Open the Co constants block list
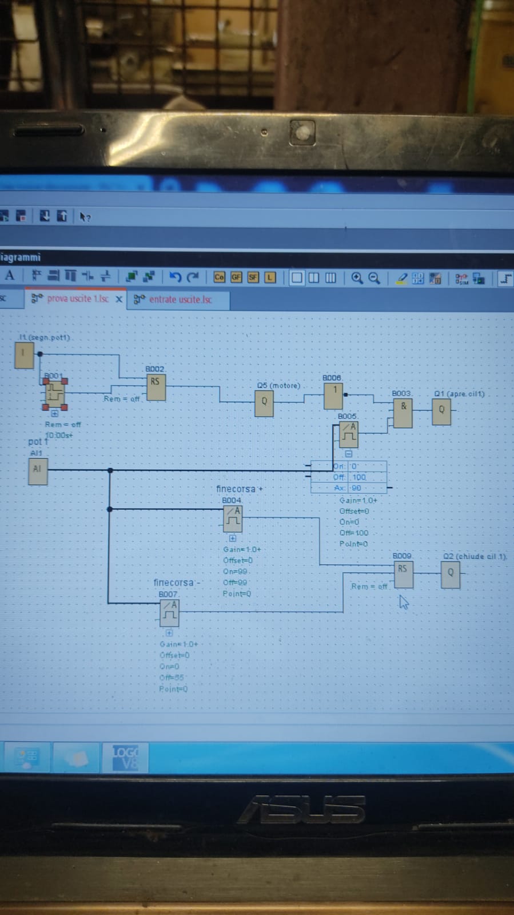This screenshot has height=915, width=514. 219,278
